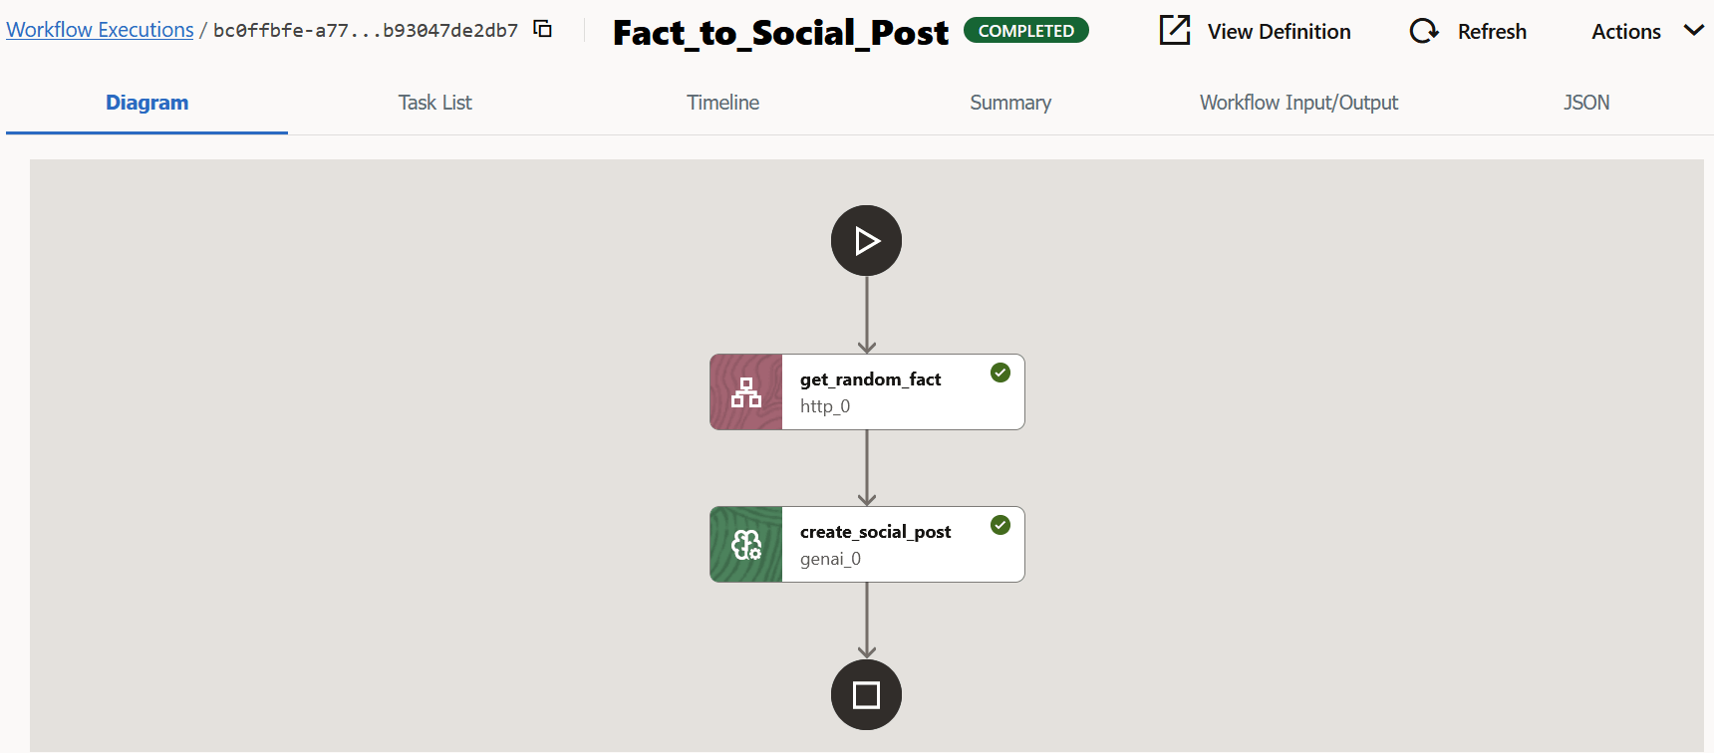Click the Refresh circular arrow icon

[1424, 31]
